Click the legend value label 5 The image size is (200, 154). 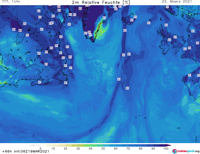40,149
